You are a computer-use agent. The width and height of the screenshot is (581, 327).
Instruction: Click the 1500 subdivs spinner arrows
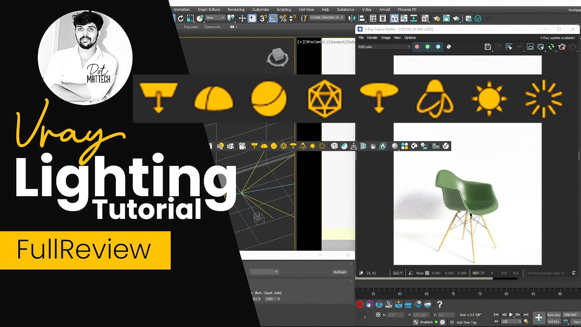(279, 299)
